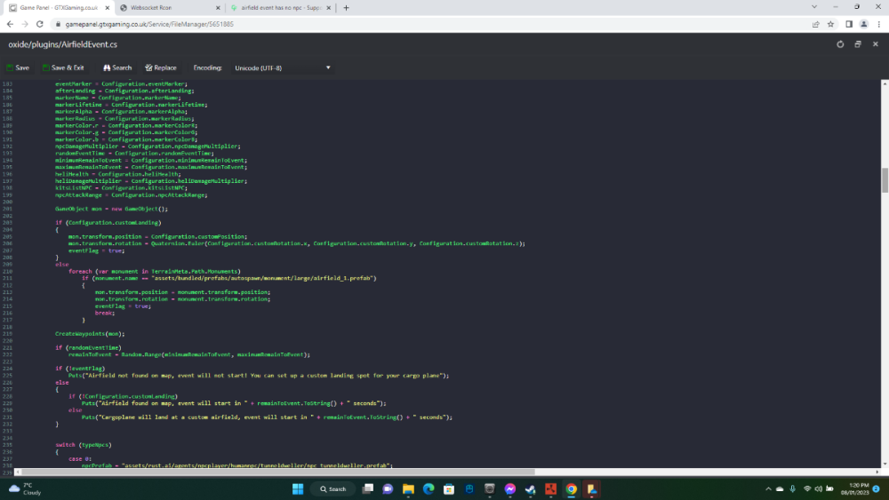Click 'if (randomEventTime)' code line
Image resolution: width=889 pixels, height=500 pixels.
[88, 347]
